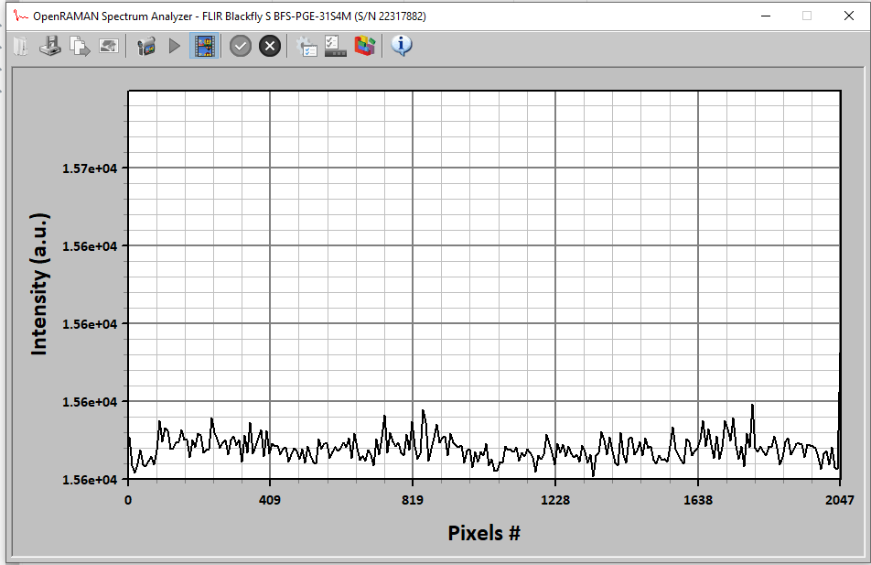Screen dimensions: 871x565
Task: Click the copy documents icon
Action: coord(80,46)
